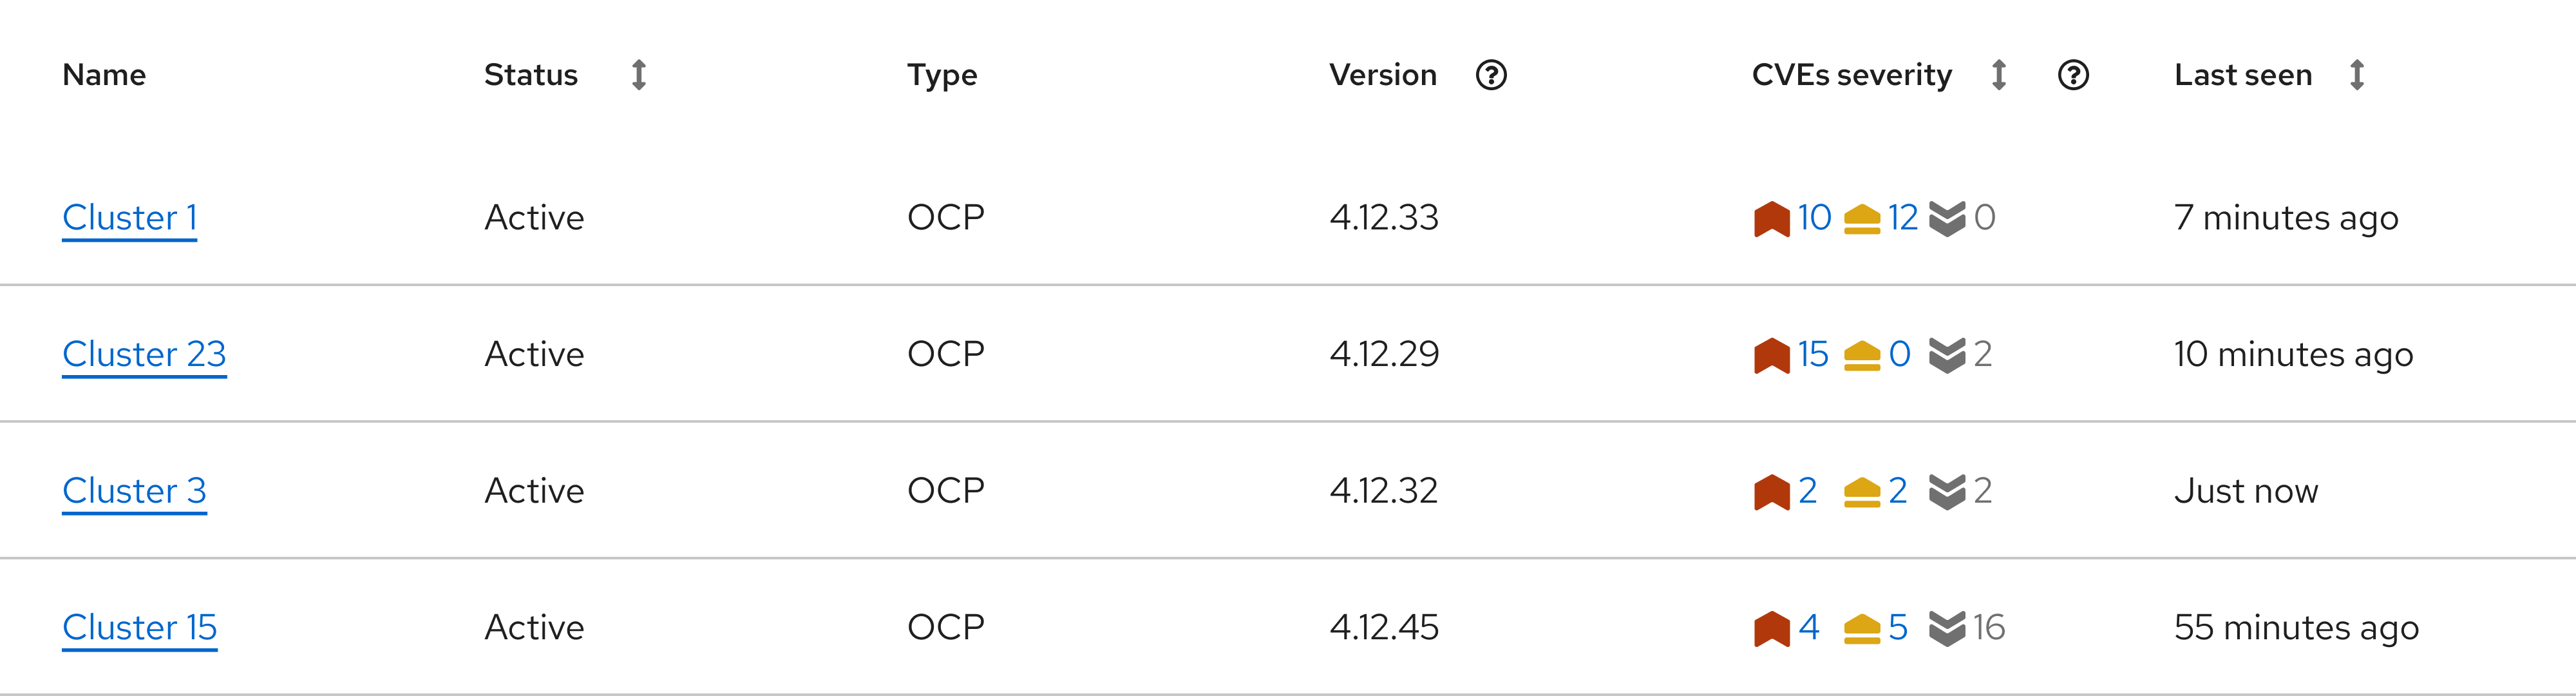Sort the table by Status

638,75
